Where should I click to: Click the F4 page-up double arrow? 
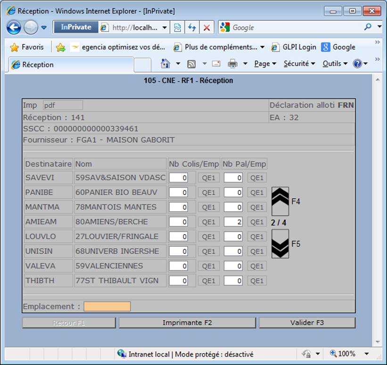(x=280, y=201)
